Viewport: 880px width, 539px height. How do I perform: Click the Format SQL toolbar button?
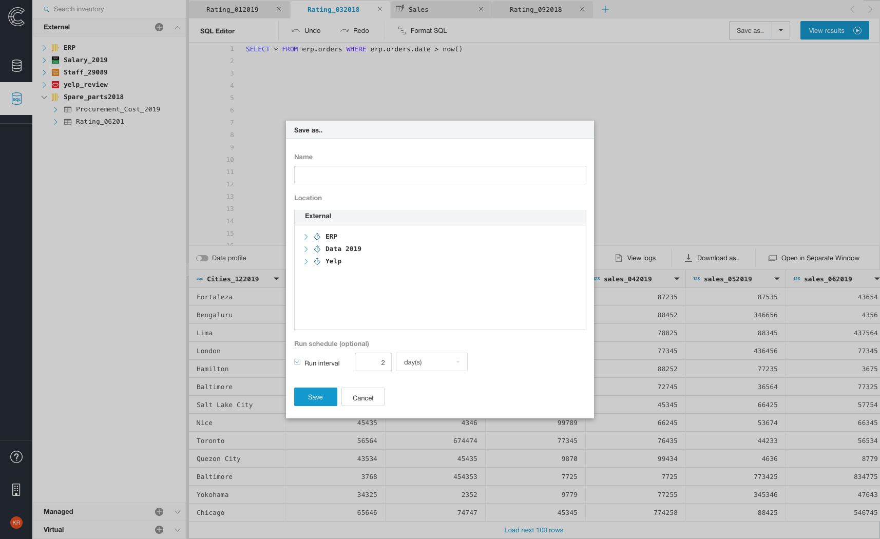(x=423, y=31)
